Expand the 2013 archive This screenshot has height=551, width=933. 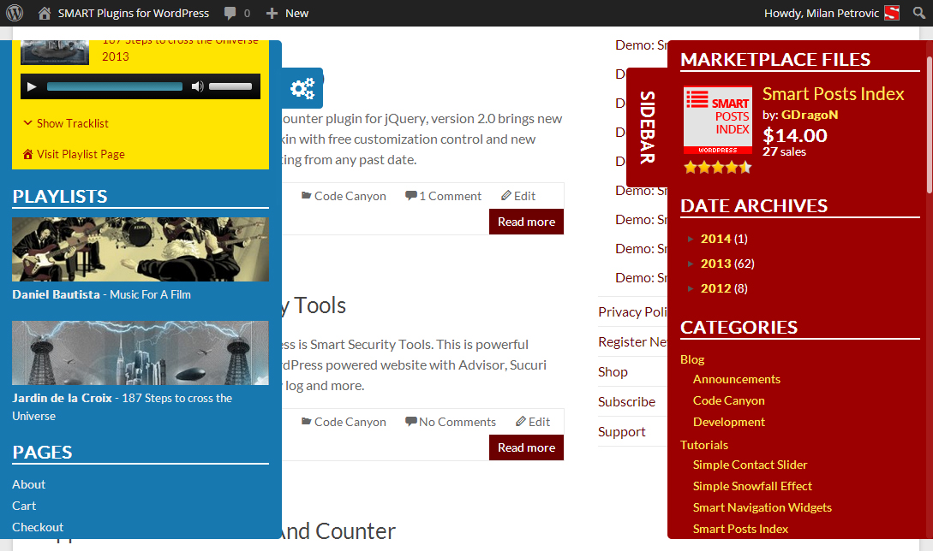pyautogui.click(x=691, y=264)
